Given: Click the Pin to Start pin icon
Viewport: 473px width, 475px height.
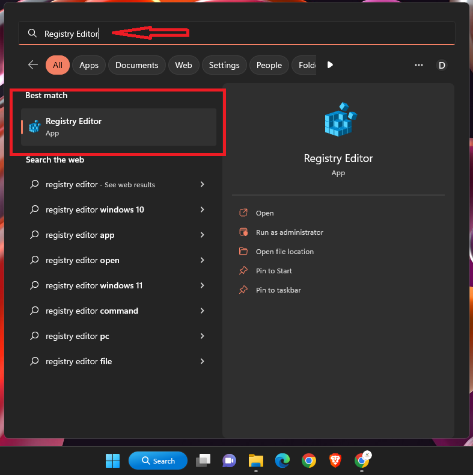Looking at the screenshot, I should click(x=243, y=270).
